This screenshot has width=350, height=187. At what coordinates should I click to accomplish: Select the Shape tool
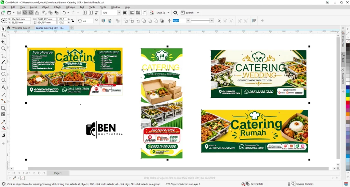[3, 35]
